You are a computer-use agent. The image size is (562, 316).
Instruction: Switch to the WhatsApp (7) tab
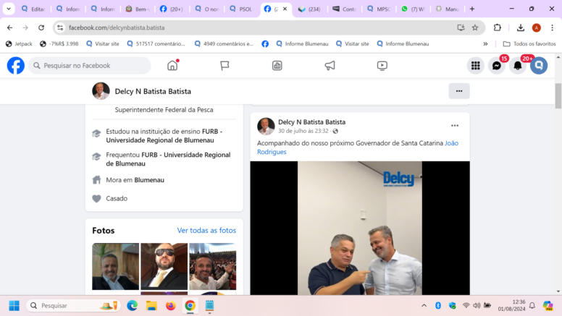(414, 9)
